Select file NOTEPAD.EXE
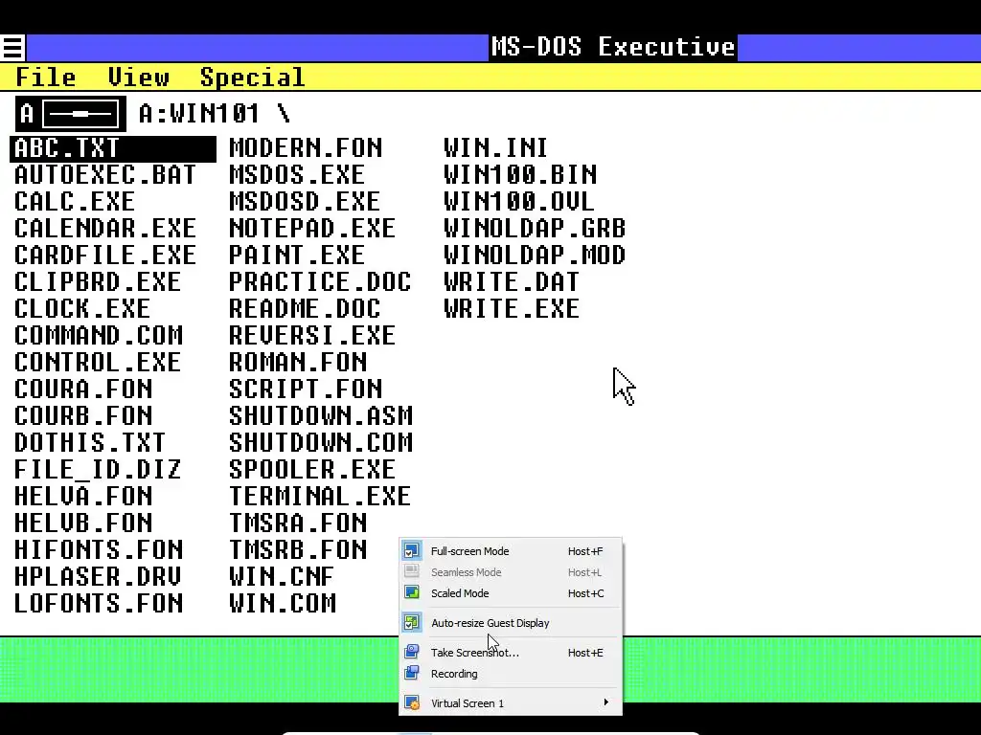The height and width of the screenshot is (735, 981). (x=312, y=229)
